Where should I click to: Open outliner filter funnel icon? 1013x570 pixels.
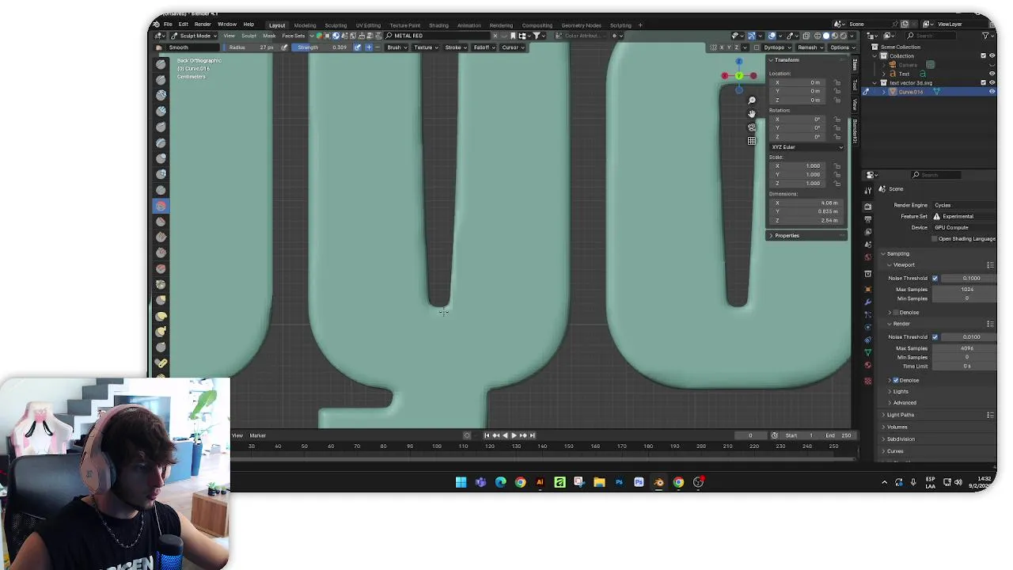click(x=987, y=36)
